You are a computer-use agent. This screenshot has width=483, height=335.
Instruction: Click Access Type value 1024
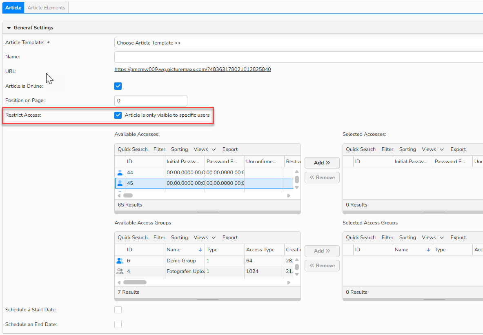tap(264, 271)
